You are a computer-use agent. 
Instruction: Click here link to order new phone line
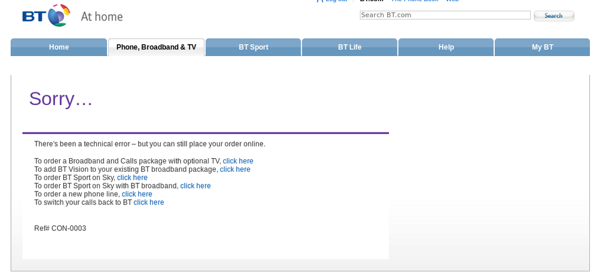(x=137, y=194)
